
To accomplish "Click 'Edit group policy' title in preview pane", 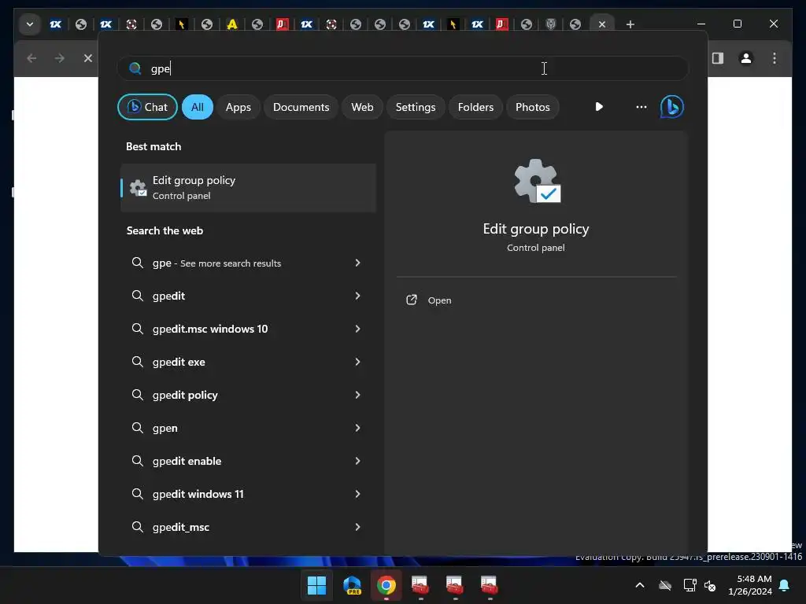I will 535,229.
